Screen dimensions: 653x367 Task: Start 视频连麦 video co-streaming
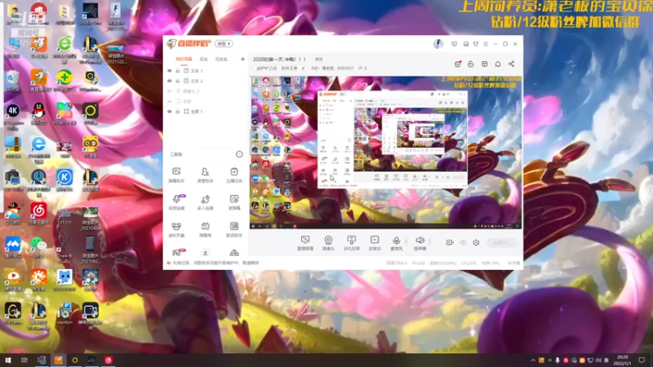tap(176, 201)
